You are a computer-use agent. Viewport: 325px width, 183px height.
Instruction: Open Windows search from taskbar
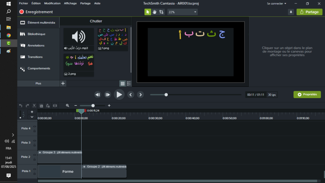(9, 11)
